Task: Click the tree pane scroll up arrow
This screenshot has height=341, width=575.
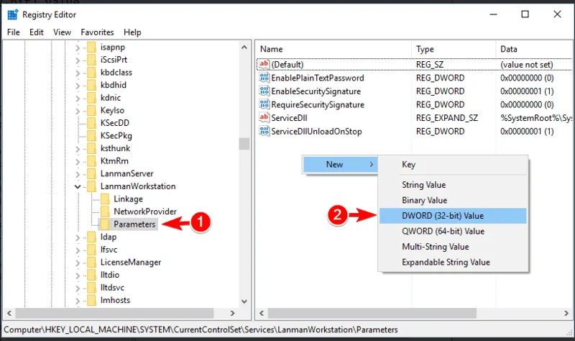Action: 244,47
